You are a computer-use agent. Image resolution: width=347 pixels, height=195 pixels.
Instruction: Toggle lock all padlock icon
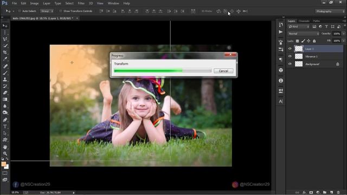[x=314, y=41]
